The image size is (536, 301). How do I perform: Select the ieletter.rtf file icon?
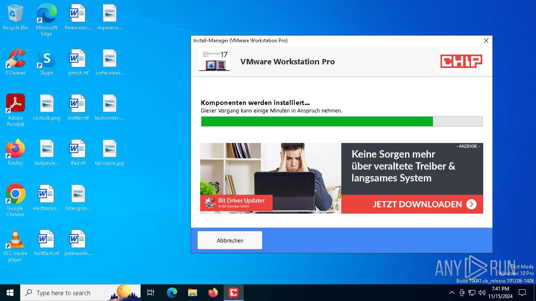78,108
